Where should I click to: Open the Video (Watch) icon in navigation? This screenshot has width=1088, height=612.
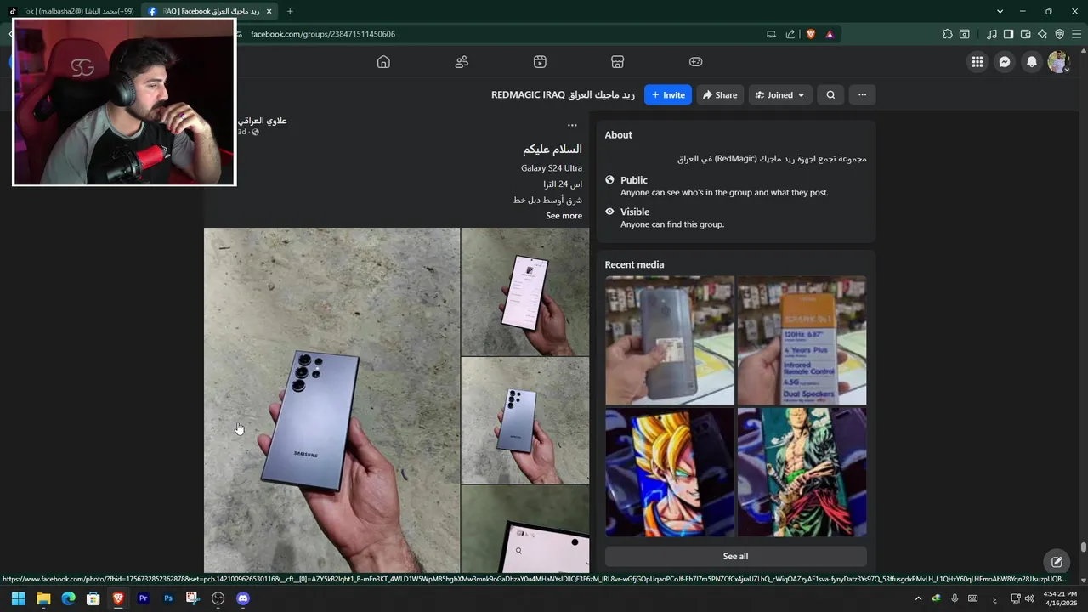(x=540, y=62)
